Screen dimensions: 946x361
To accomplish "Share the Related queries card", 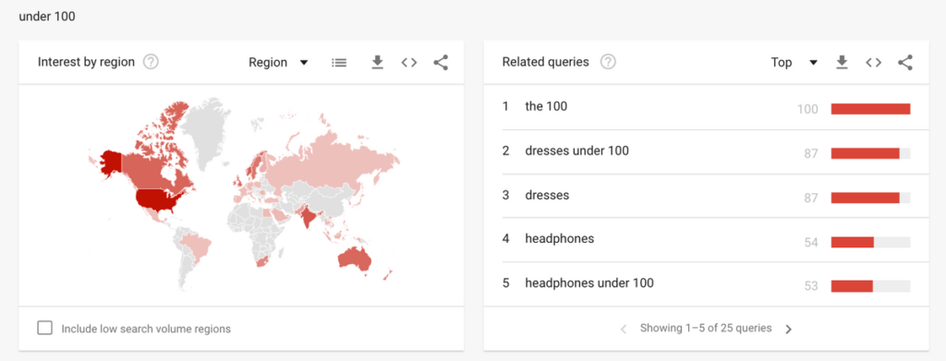I will tap(905, 62).
